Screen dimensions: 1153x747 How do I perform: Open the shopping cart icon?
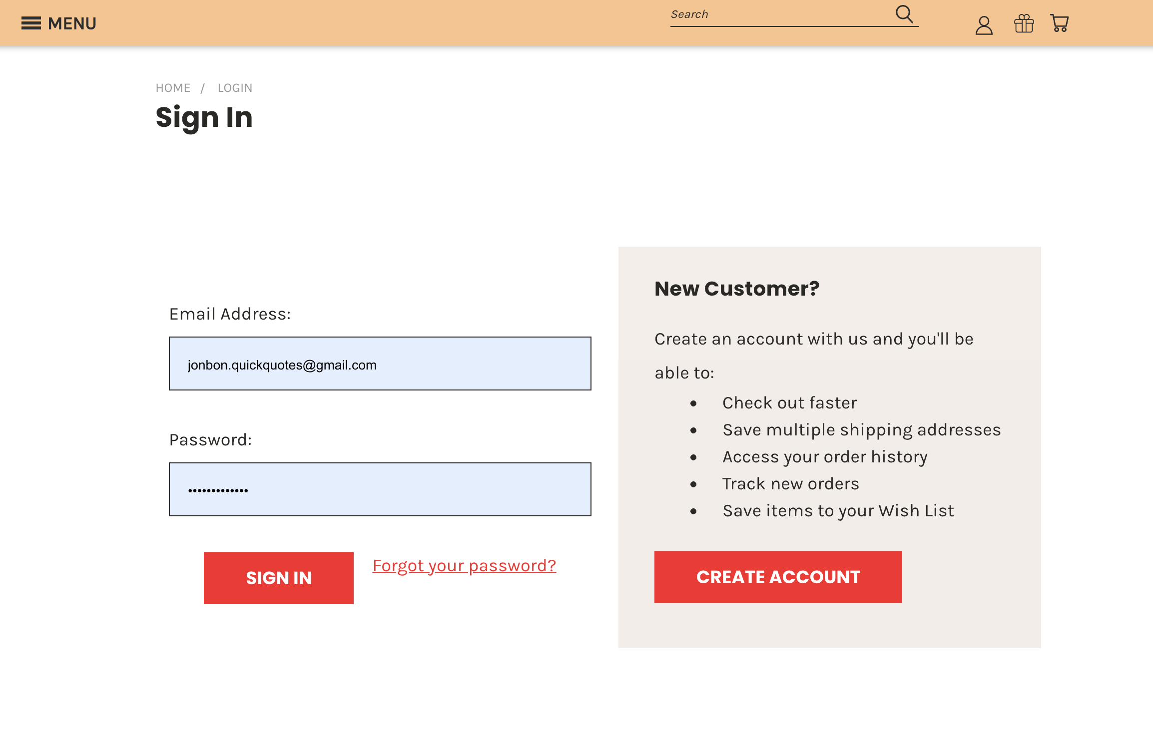[x=1059, y=23]
